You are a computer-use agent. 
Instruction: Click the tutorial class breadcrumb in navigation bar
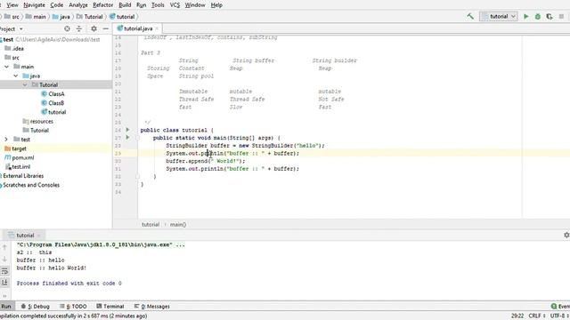coord(122,17)
